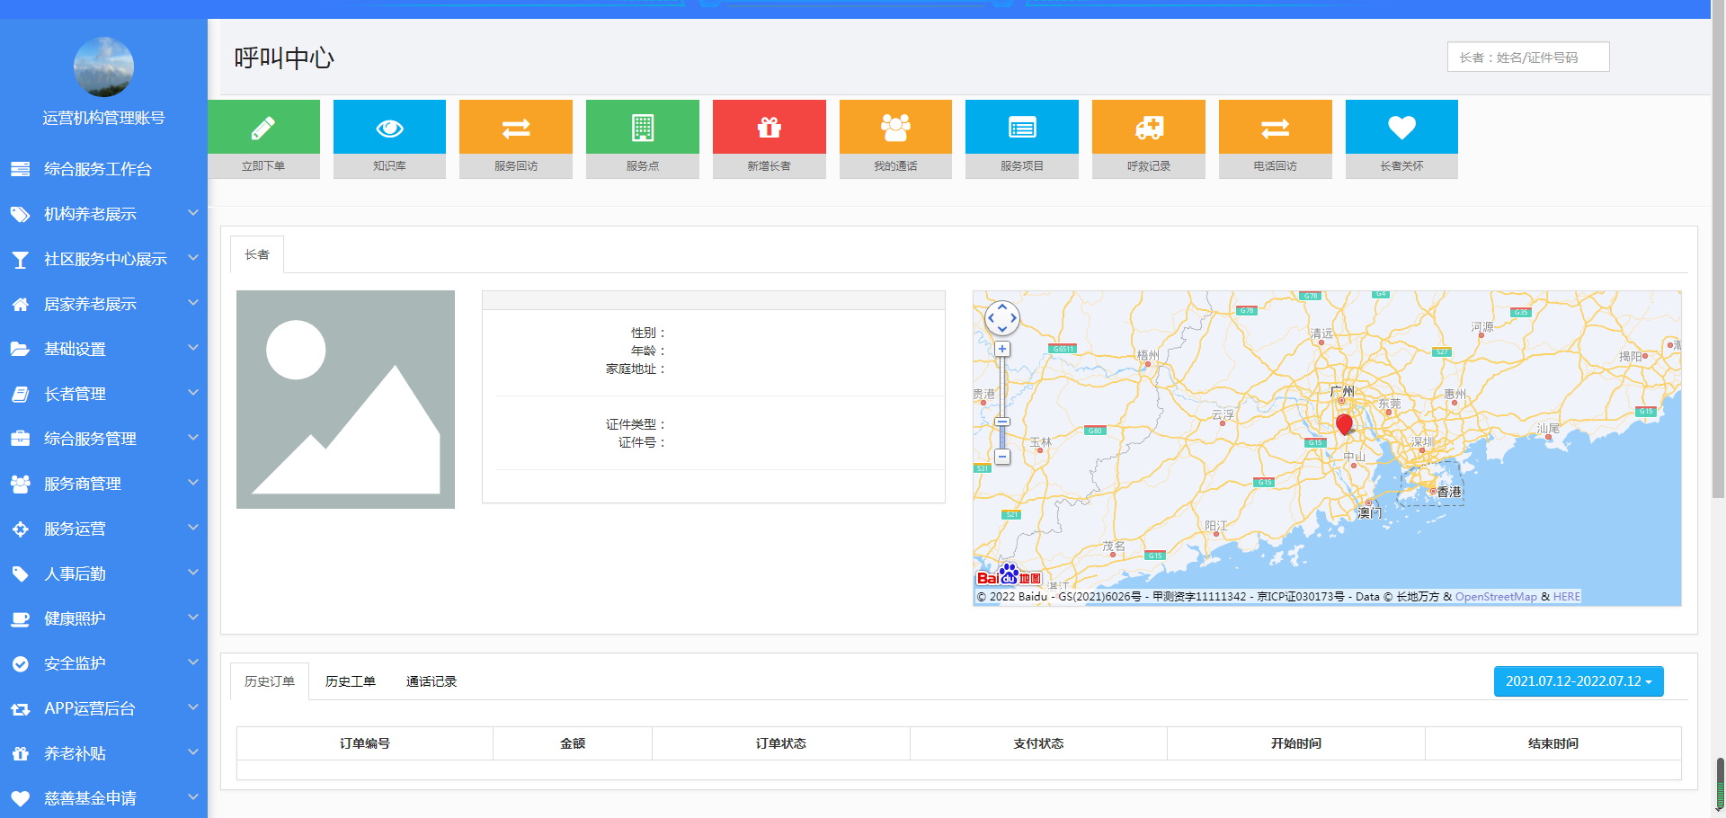The height and width of the screenshot is (818, 1726).
Task: Select the 服务点 building icon tile
Action: pos(642,128)
